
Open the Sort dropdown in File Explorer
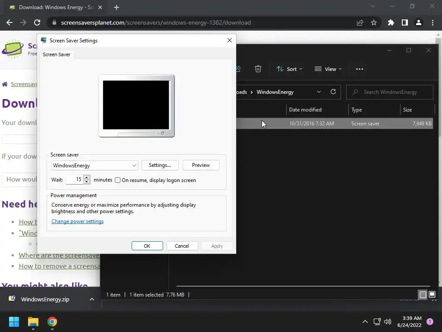pos(290,69)
